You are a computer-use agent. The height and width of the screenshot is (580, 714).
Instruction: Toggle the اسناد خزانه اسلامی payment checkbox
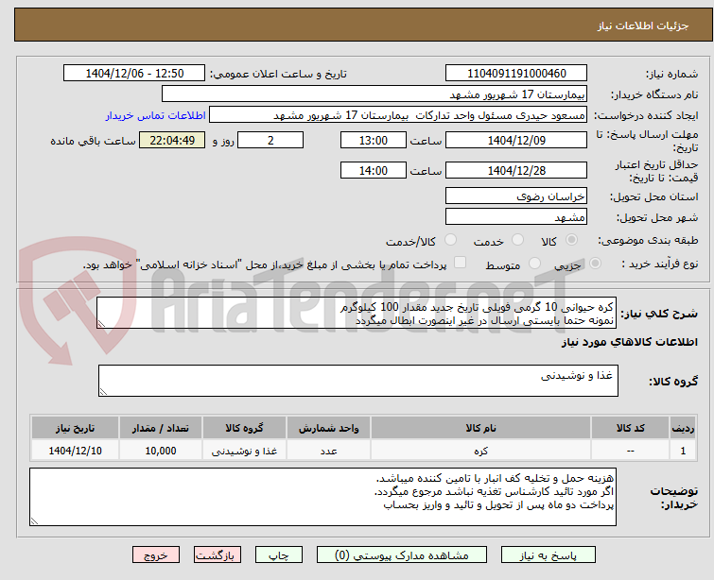coord(461,263)
